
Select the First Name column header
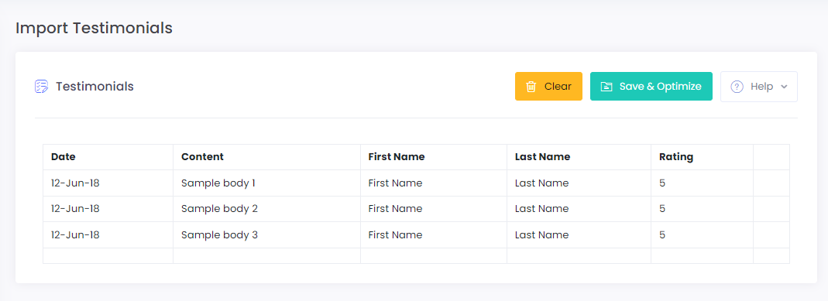point(434,157)
